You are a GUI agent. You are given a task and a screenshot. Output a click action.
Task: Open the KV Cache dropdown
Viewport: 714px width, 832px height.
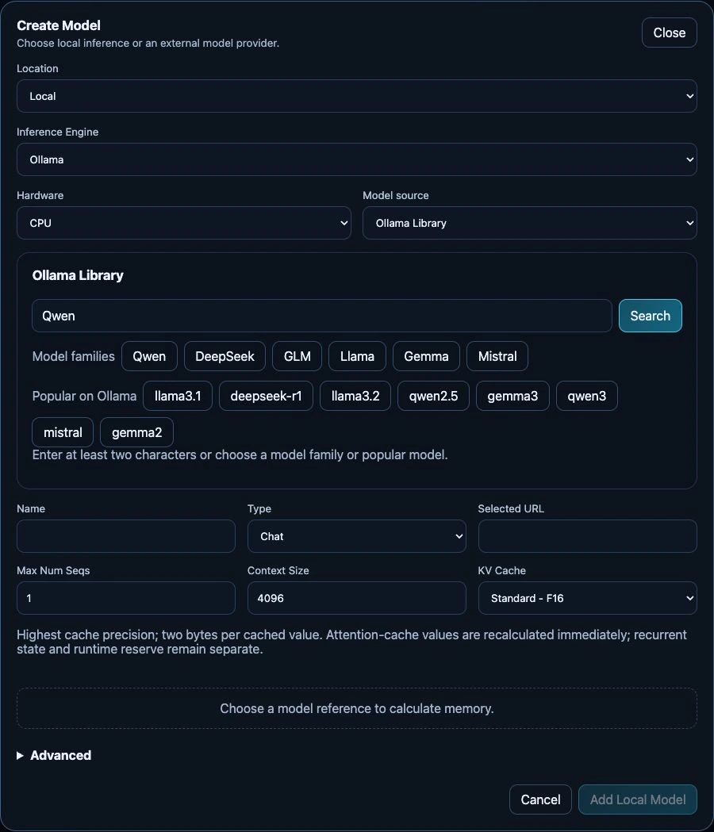click(x=588, y=598)
